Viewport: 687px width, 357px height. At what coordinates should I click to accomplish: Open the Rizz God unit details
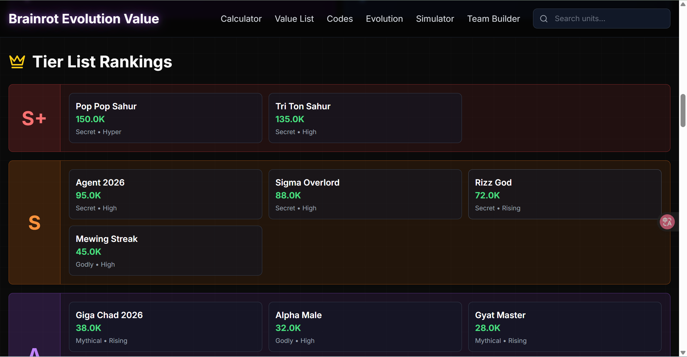(x=565, y=194)
